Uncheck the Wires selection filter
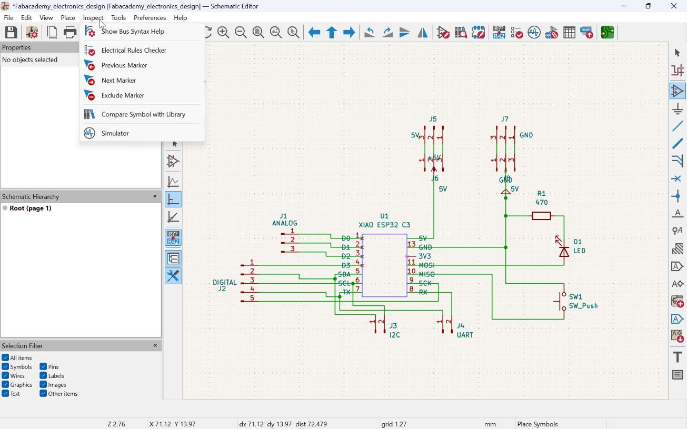This screenshot has width=687, height=429. [5, 376]
